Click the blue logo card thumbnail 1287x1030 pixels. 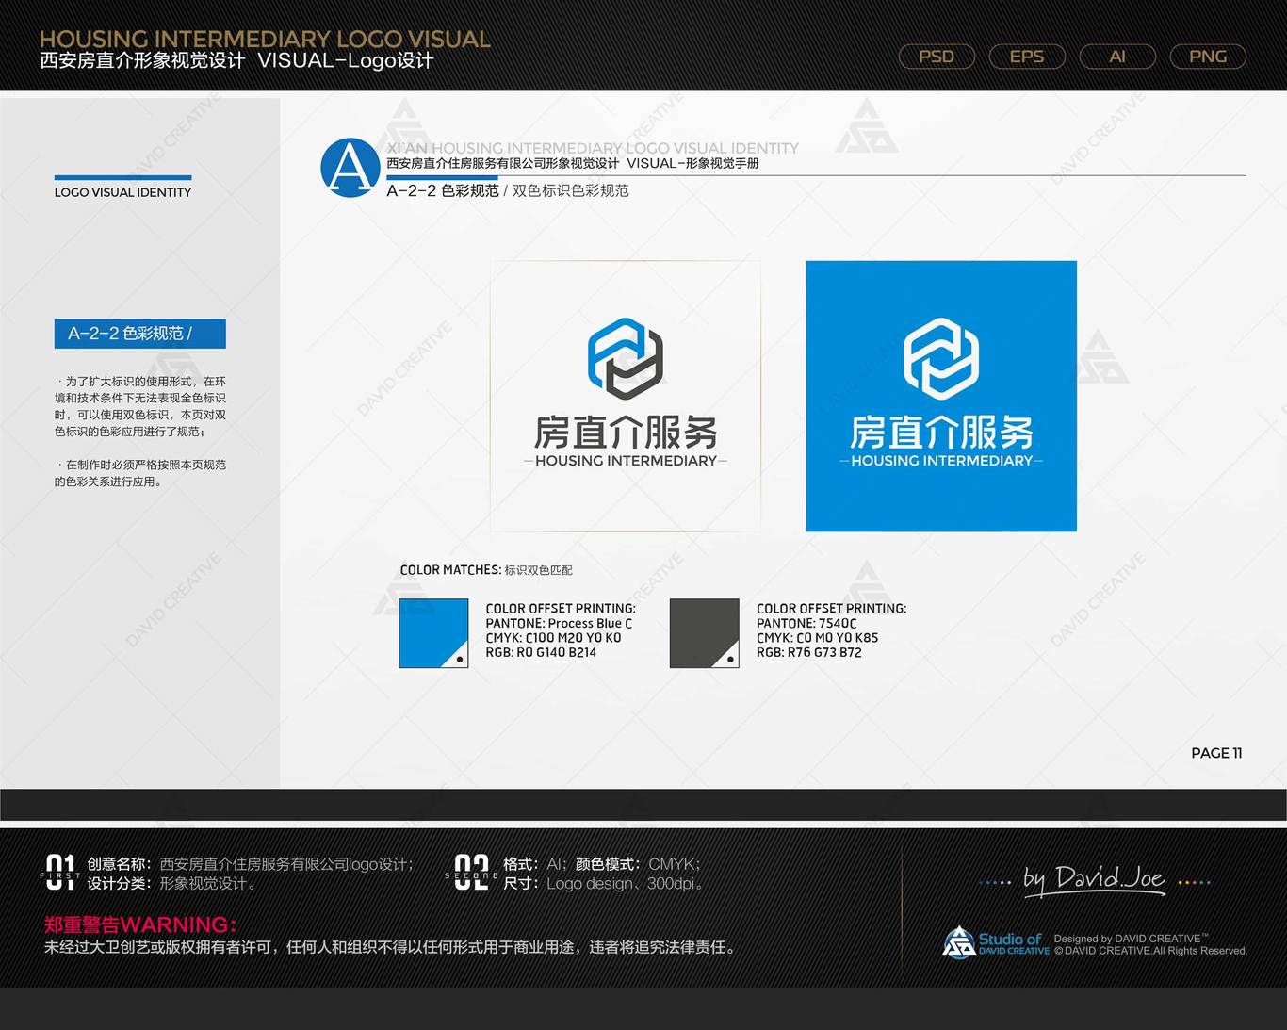[x=941, y=396]
